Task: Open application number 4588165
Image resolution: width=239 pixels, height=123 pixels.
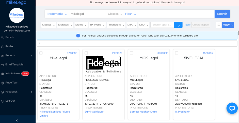Action: click(x=208, y=53)
